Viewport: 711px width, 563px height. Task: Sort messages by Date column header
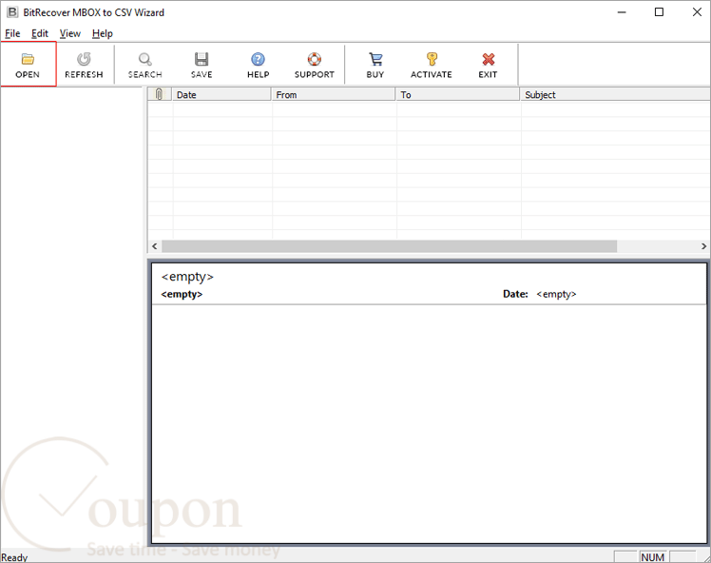point(221,94)
